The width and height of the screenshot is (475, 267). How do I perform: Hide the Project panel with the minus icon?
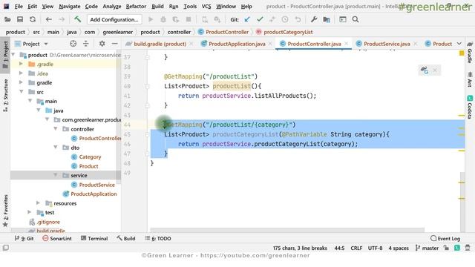point(114,44)
